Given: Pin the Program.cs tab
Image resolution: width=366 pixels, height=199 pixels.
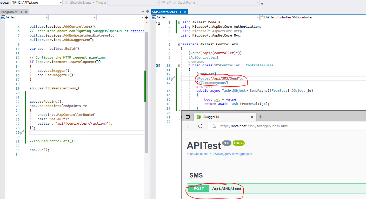Looking at the screenshot, I should pos(21,12).
